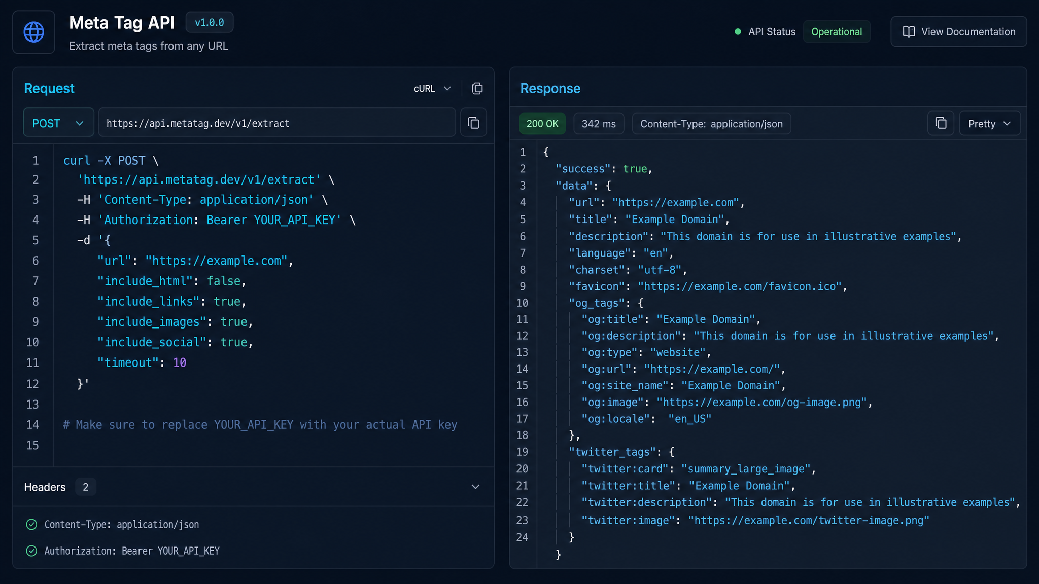Click the Authorization Bearer line in request code
This screenshot has width=1039, height=584.
point(216,220)
